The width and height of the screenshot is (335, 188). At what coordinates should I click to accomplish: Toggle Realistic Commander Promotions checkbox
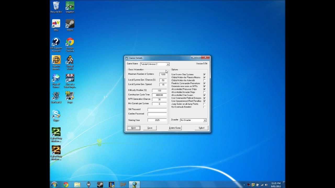(x=204, y=83)
